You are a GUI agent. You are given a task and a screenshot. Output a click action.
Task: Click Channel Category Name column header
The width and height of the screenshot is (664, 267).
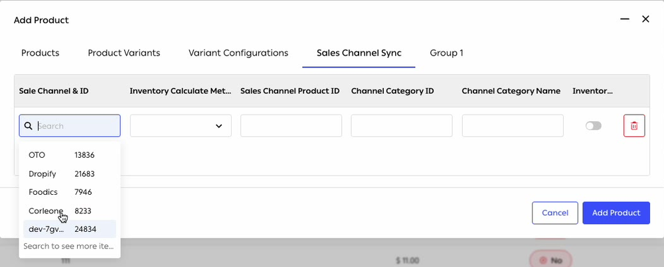click(511, 91)
